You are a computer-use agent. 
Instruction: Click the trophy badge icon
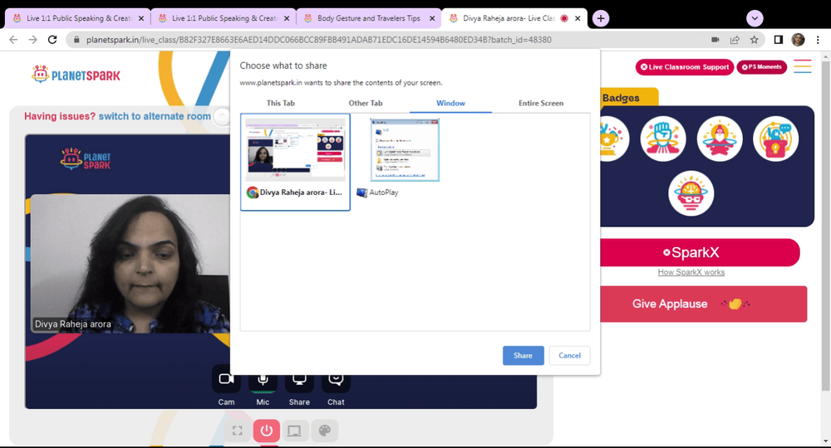[615, 139]
